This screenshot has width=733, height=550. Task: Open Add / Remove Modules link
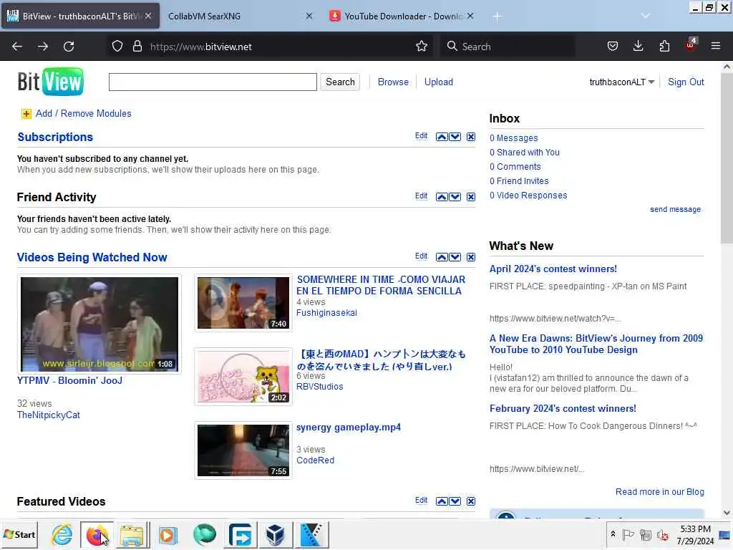coord(83,114)
